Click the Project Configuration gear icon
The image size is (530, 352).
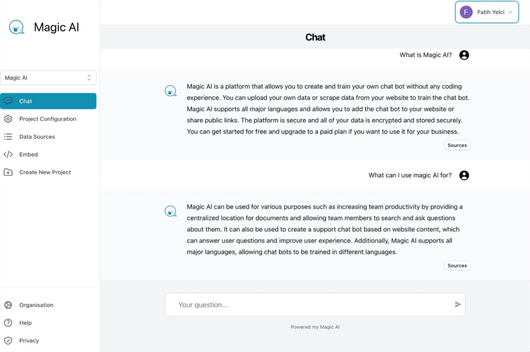pos(8,119)
